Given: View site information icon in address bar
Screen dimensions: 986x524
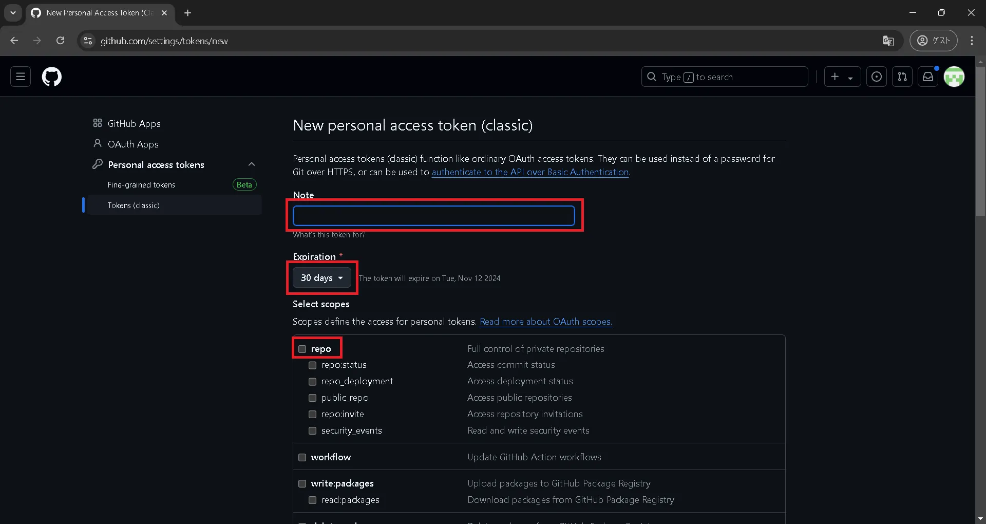Looking at the screenshot, I should 88,41.
